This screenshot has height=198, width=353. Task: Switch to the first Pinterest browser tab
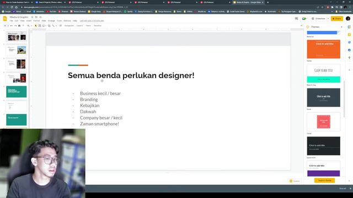[x=82, y=2]
